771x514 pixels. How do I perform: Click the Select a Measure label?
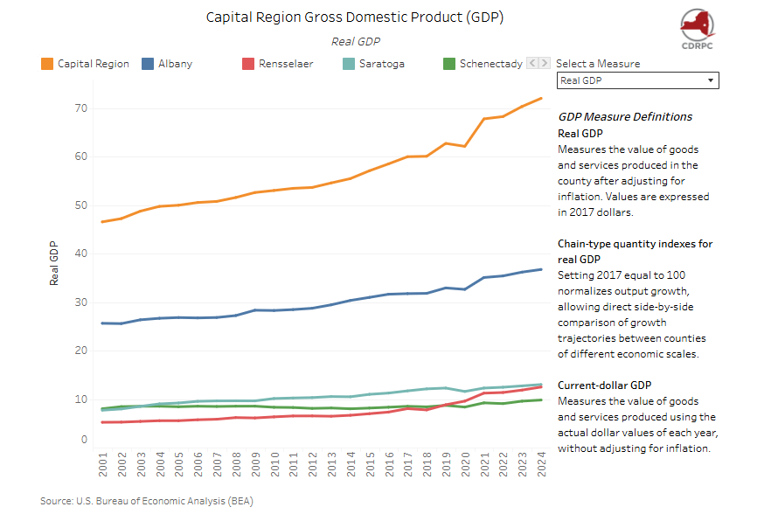(598, 64)
